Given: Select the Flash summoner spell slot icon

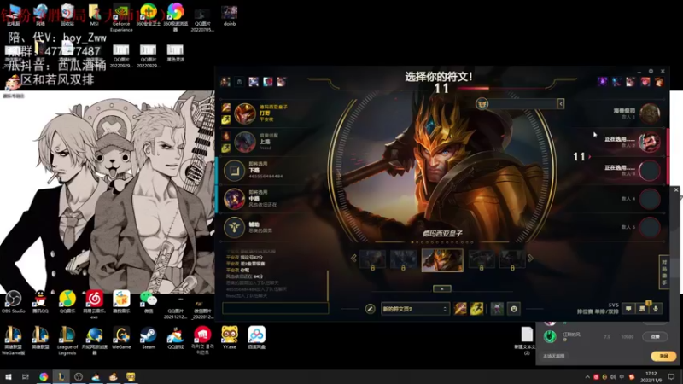Looking at the screenshot, I should click(476, 309).
